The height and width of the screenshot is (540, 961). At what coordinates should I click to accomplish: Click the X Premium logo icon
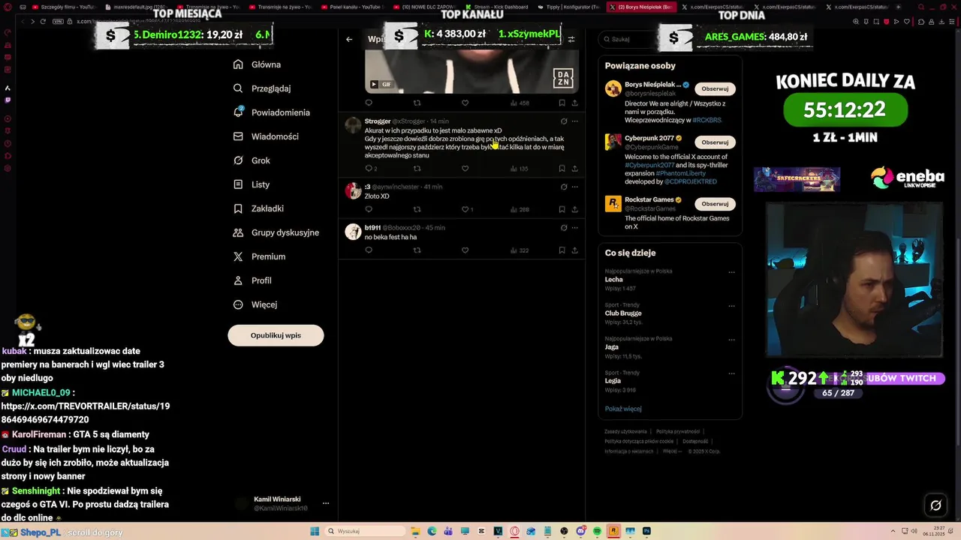[238, 256]
